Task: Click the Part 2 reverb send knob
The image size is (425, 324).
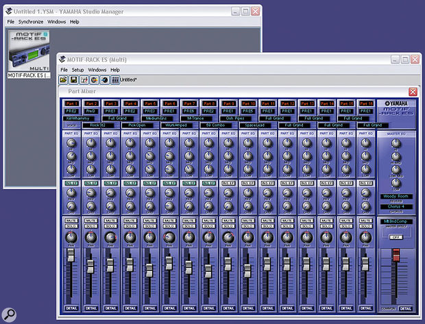Action: [x=90, y=192]
